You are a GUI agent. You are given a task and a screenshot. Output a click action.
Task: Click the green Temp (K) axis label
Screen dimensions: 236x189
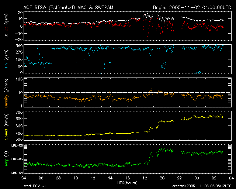[6, 159]
